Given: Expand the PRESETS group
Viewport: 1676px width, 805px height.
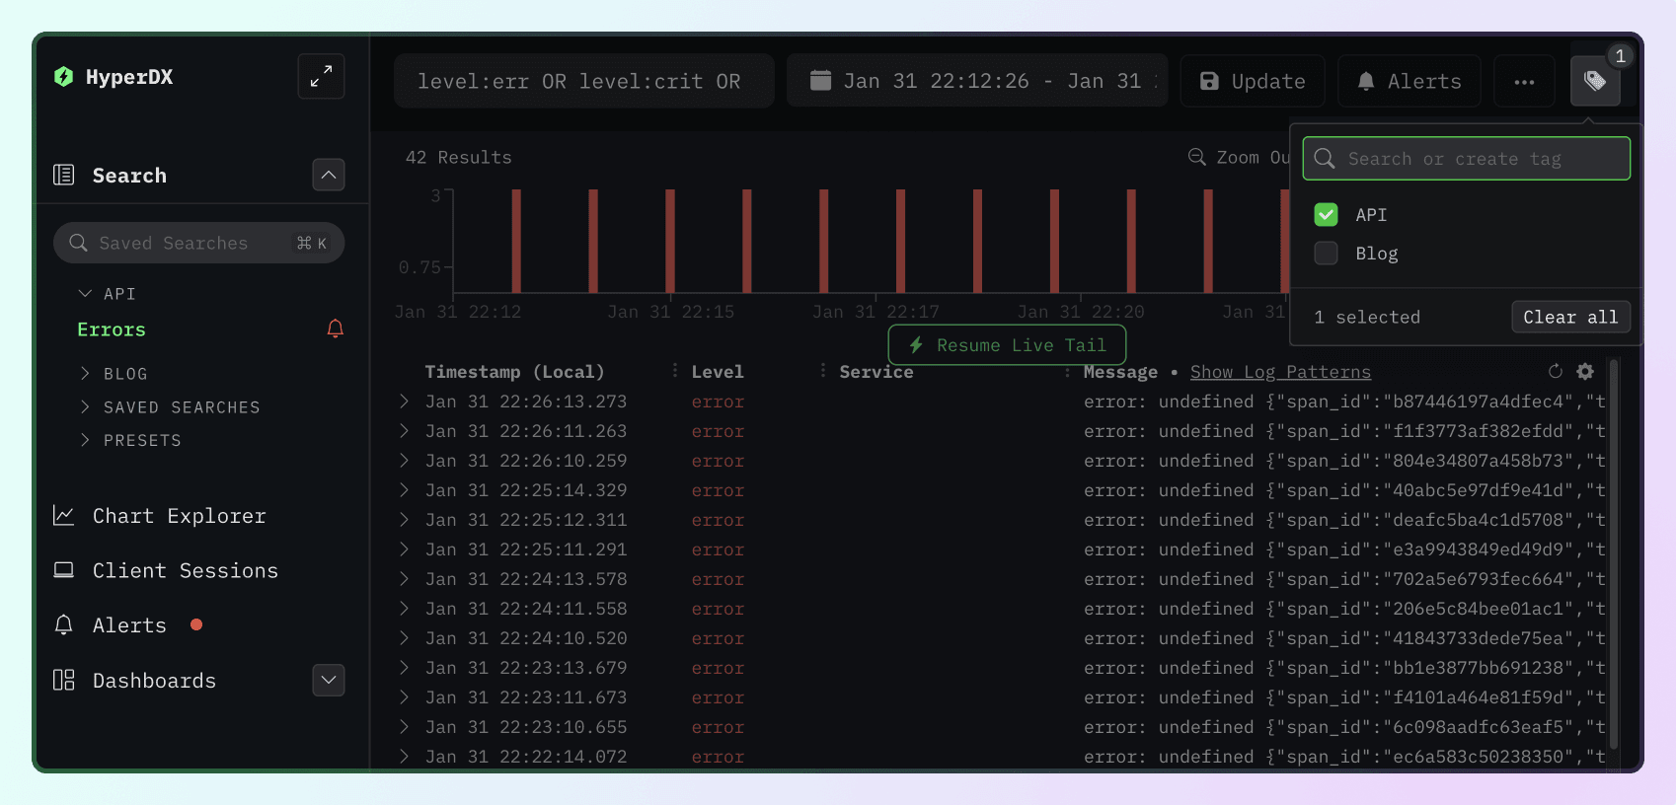Looking at the screenshot, I should [86, 440].
